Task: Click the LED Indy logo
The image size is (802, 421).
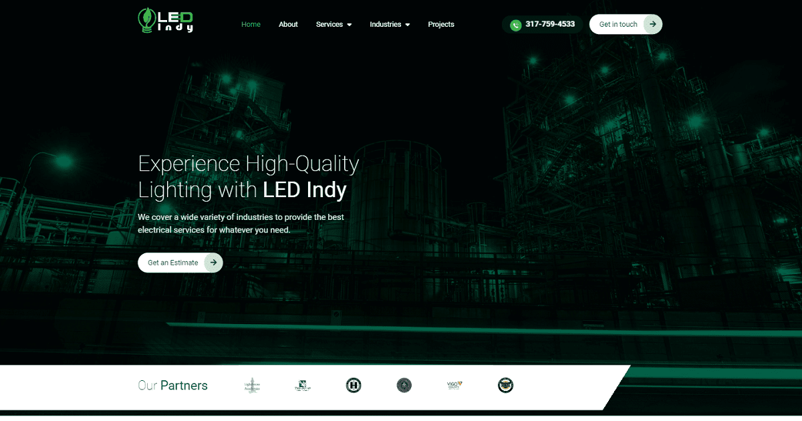Action: [x=164, y=21]
